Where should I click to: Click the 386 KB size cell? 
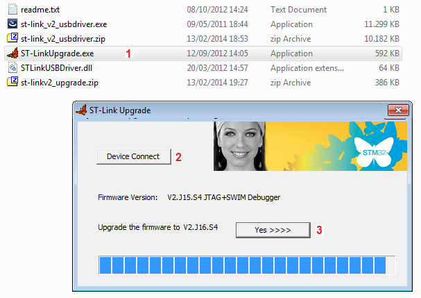pos(387,82)
